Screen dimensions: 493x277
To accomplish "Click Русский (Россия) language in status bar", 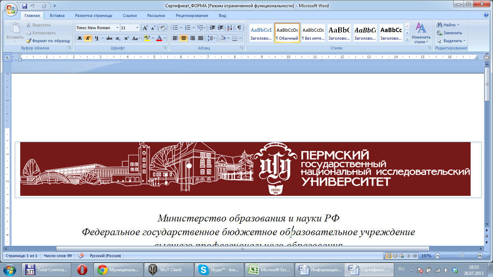I will (105, 256).
